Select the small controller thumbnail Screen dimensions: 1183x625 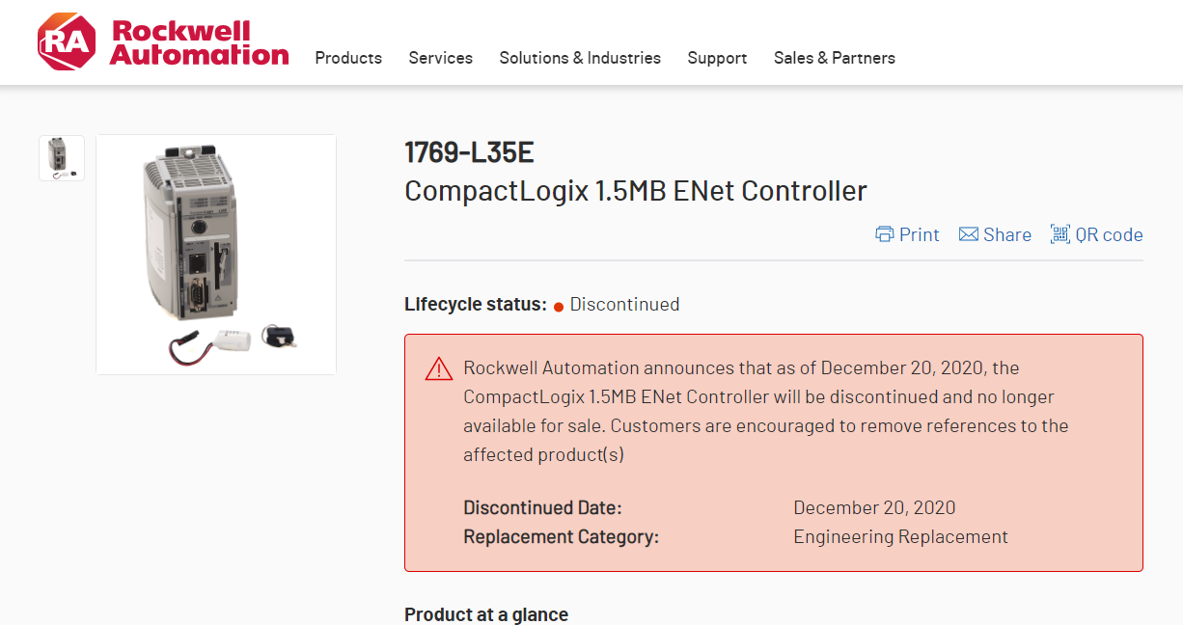pyautogui.click(x=62, y=158)
